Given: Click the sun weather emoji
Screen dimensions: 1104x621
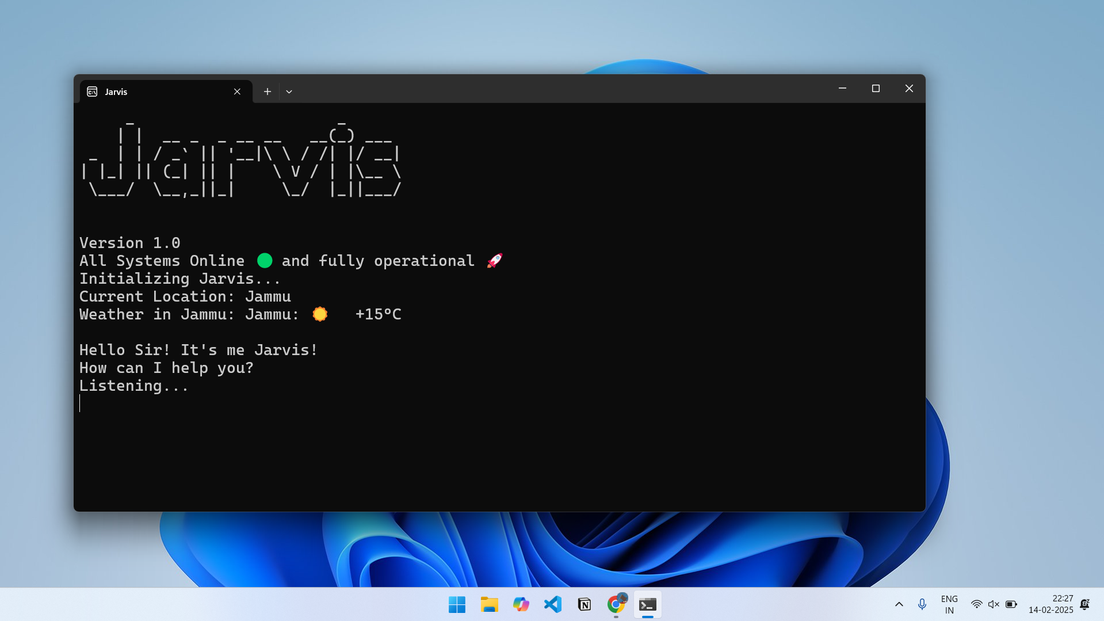Looking at the screenshot, I should pos(320,314).
